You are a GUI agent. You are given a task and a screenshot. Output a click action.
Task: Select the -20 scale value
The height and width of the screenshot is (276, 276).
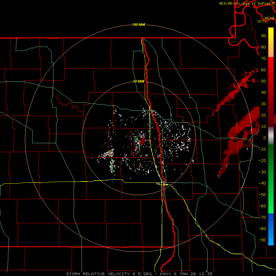tap(262, 160)
